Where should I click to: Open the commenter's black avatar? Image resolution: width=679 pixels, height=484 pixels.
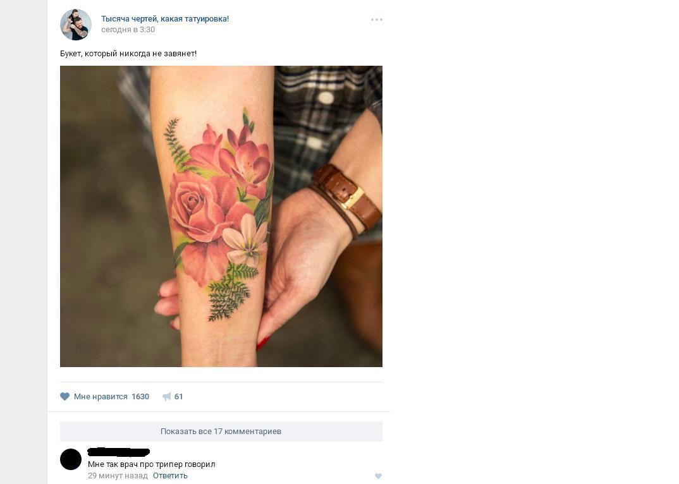(x=71, y=459)
